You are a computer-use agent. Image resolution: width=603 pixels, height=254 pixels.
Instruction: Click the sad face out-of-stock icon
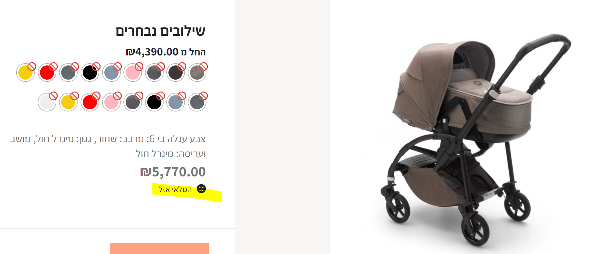201,189
